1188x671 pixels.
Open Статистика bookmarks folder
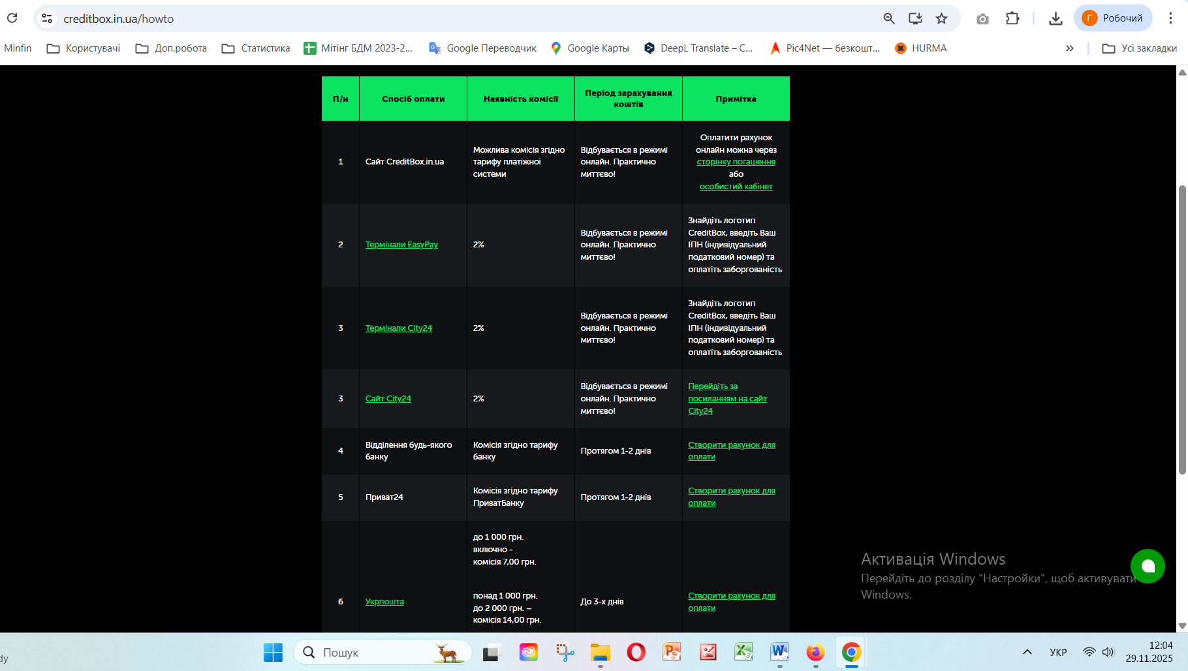(x=256, y=48)
